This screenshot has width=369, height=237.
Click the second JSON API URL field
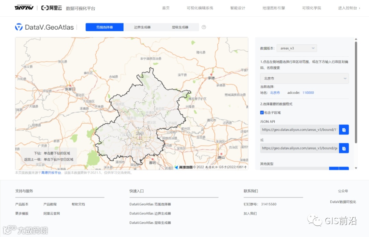(x=299, y=148)
